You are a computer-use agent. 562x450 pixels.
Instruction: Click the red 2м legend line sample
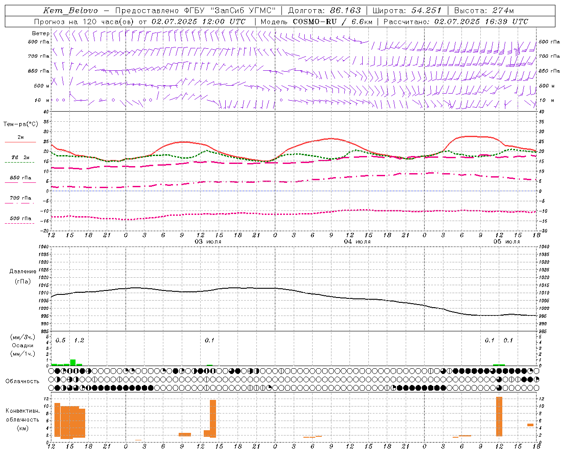tap(20, 142)
